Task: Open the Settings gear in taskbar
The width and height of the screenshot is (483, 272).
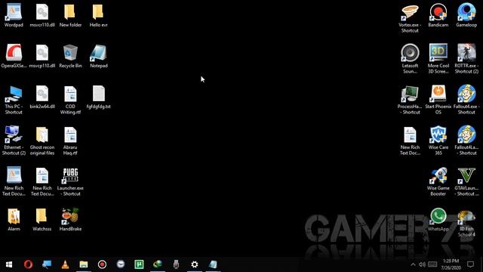Action: (195, 264)
